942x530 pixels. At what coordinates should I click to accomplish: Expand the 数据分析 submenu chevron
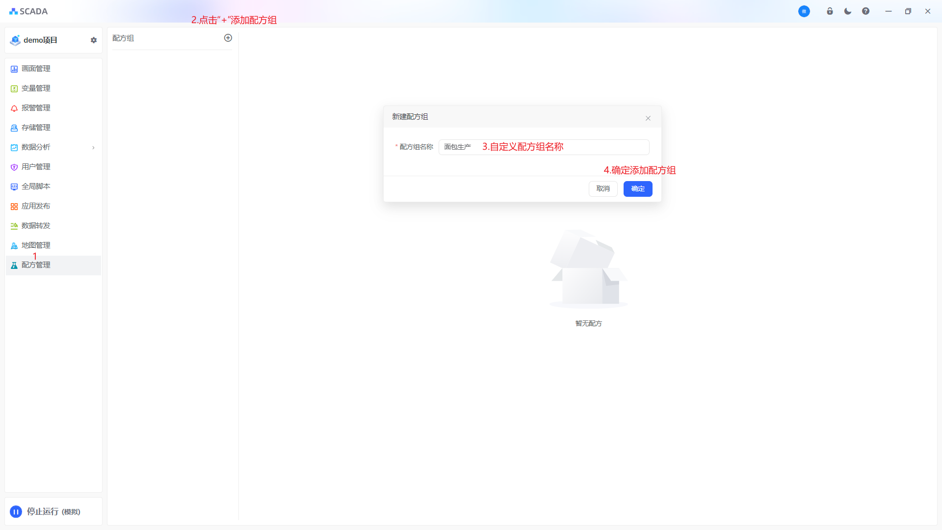tap(93, 148)
